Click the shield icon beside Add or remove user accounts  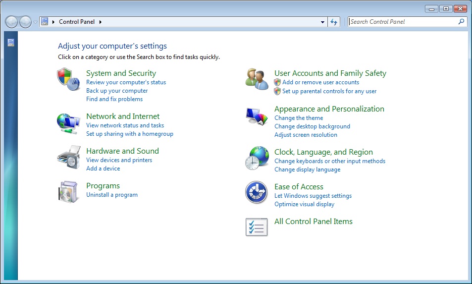(277, 82)
